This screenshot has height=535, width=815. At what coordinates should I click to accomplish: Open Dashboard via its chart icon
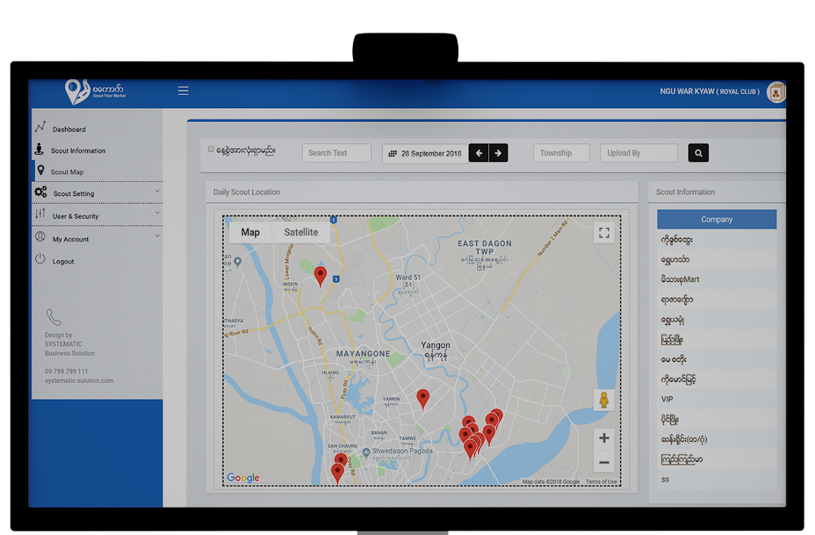click(x=41, y=127)
